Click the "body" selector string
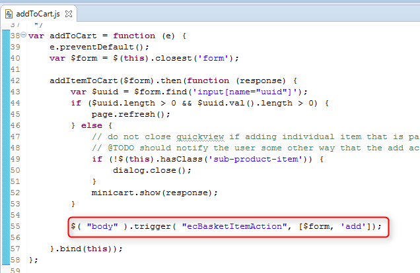The height and width of the screenshot is (273, 420). pyautogui.click(x=102, y=226)
